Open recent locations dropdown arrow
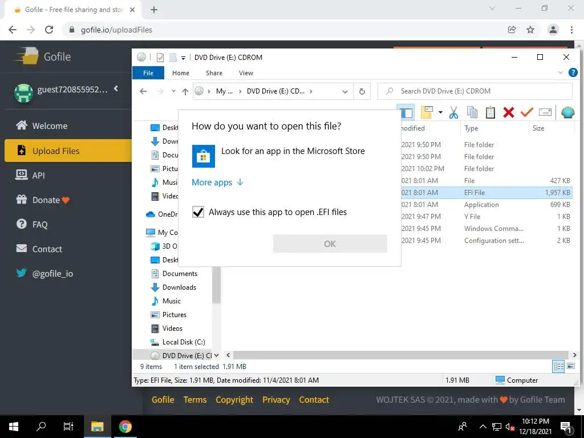This screenshot has width=584, height=438. tap(173, 91)
